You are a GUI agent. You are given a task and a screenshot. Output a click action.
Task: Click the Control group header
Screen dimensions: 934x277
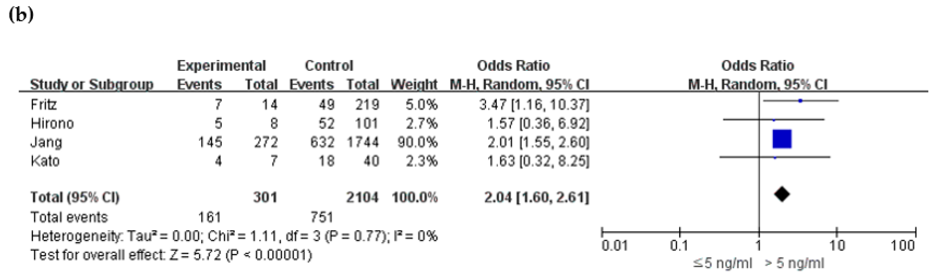click(x=328, y=66)
